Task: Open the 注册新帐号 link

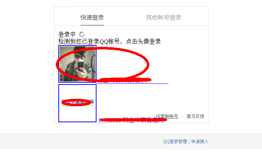Action: 167,116
